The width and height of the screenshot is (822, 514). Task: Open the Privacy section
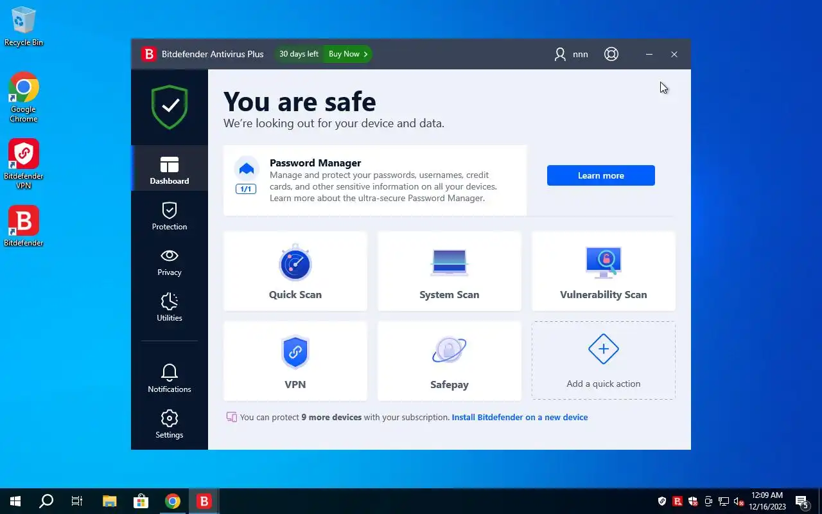point(170,262)
